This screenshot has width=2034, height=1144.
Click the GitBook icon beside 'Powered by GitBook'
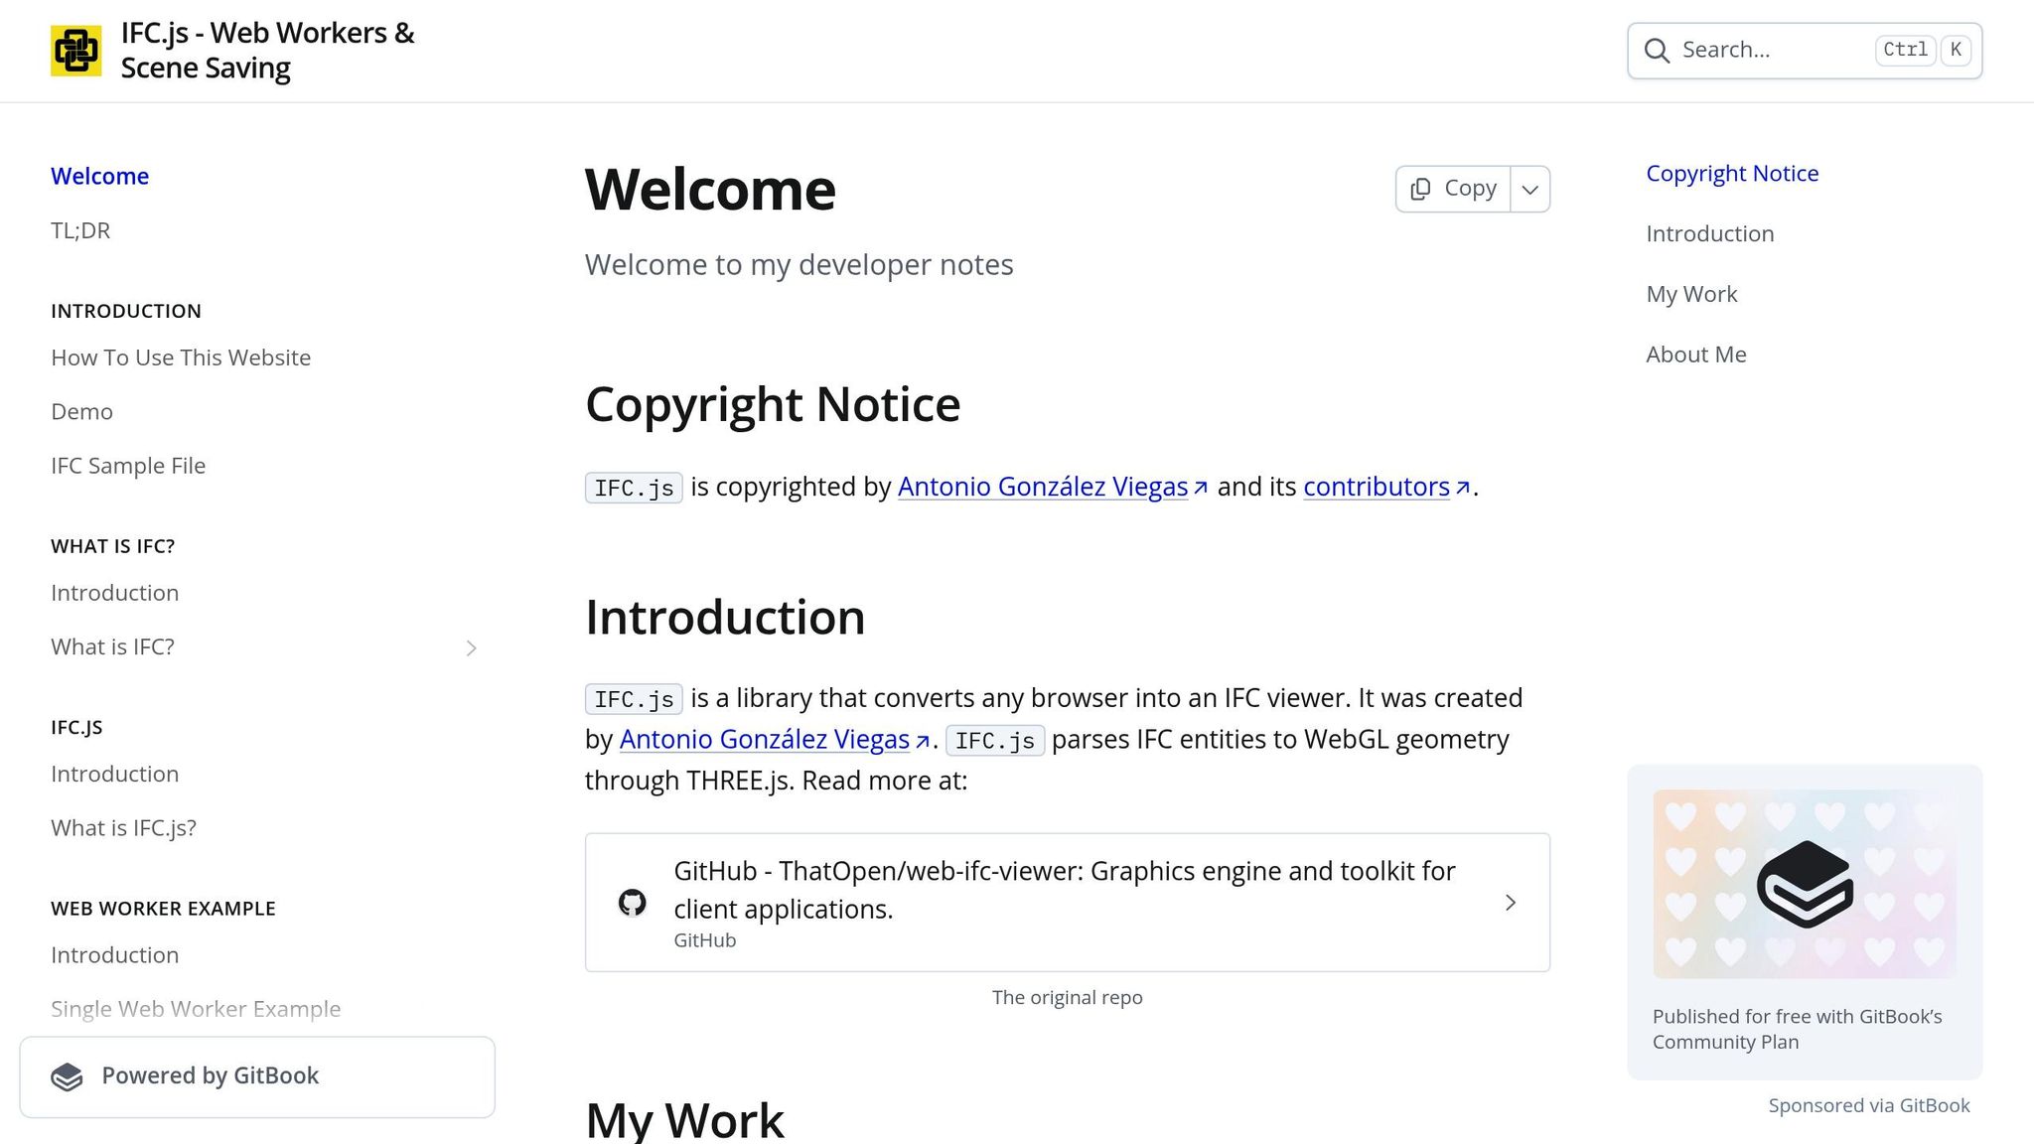[x=68, y=1075]
